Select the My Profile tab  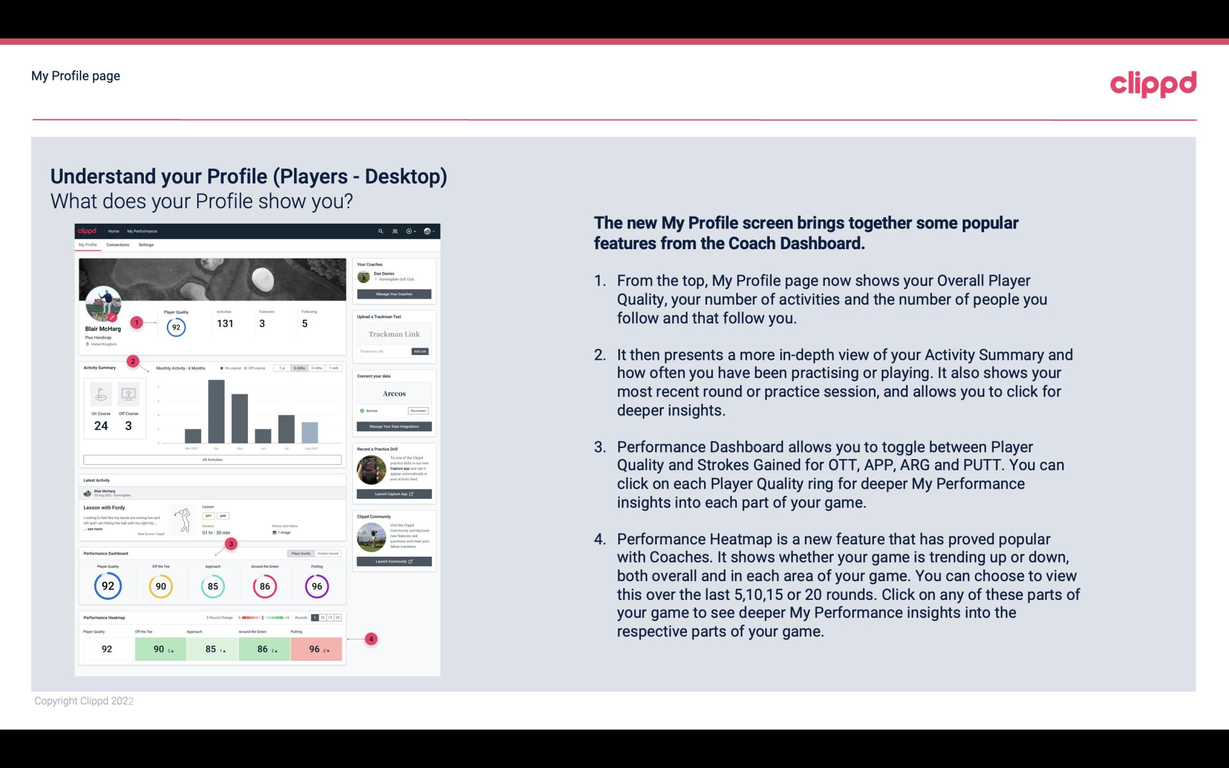tap(89, 244)
